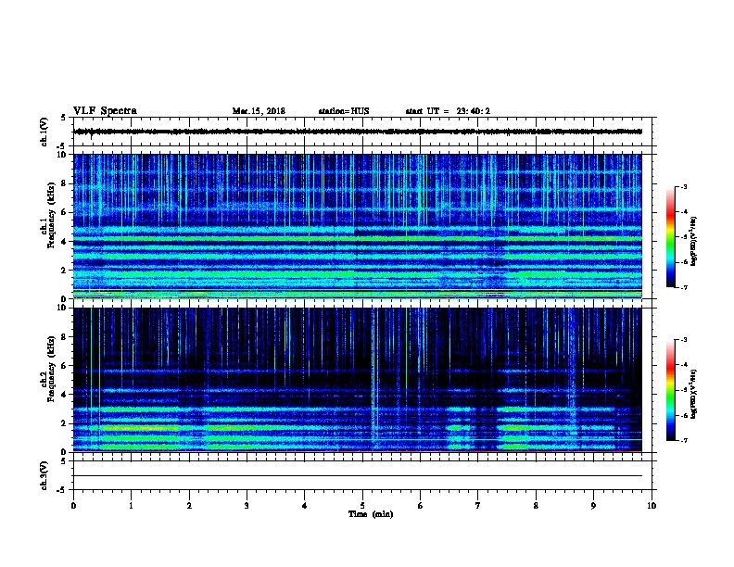The image size is (734, 567).
Task: Click the 'ch.1(V)' axis label
Action: pos(44,132)
